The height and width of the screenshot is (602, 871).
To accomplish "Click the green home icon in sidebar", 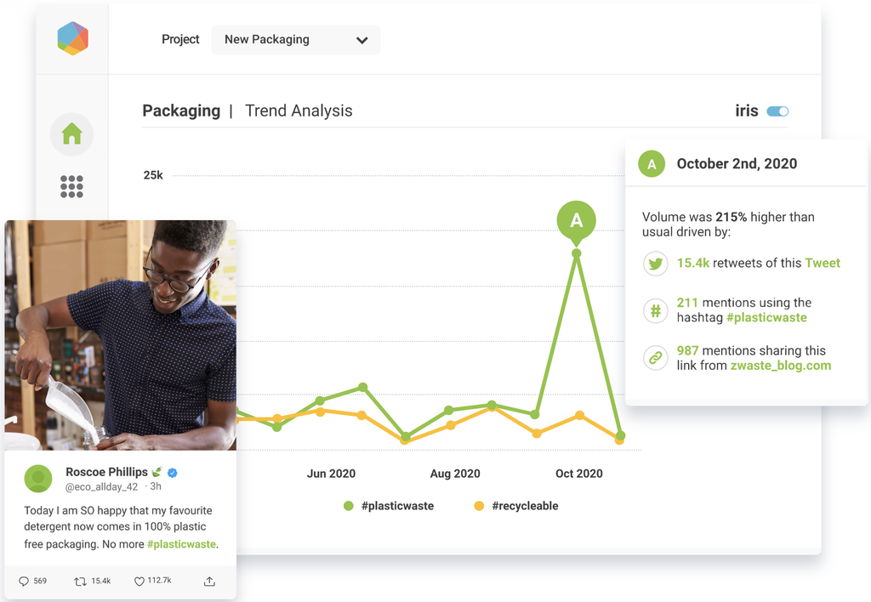I will click(71, 134).
